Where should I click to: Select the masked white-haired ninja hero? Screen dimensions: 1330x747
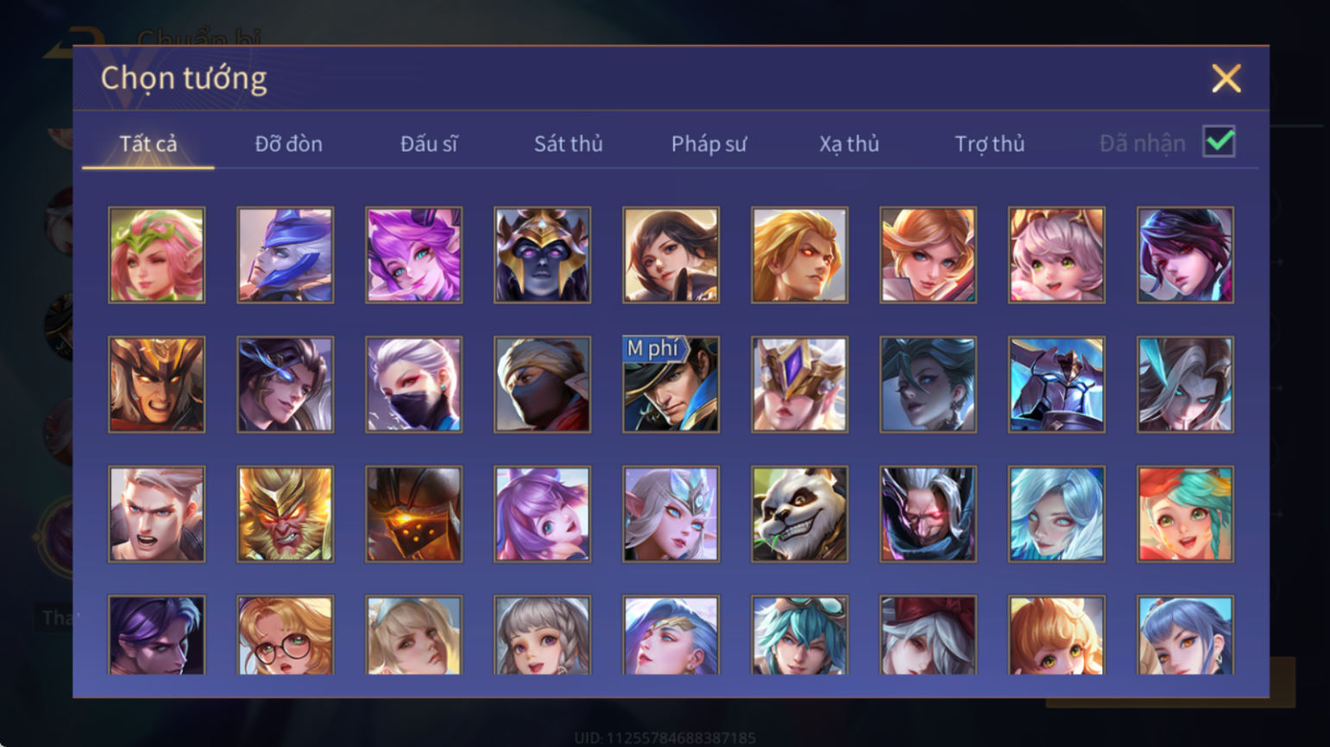coord(413,385)
